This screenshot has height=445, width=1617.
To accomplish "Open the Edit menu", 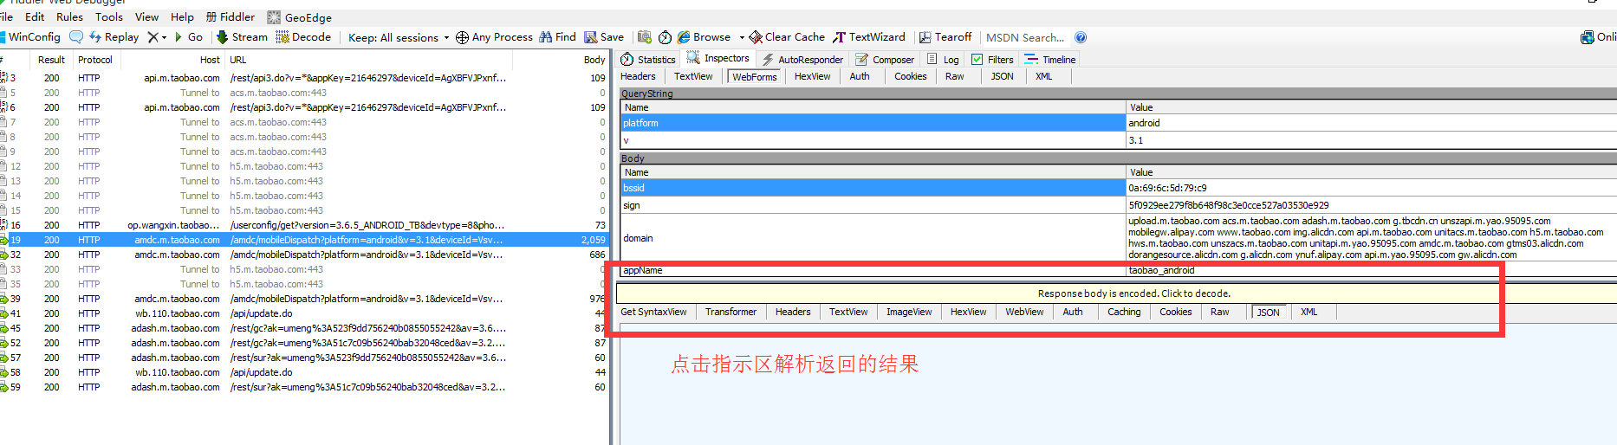I will pos(35,17).
